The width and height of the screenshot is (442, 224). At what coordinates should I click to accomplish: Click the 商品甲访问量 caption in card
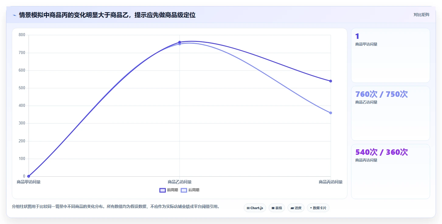(x=366, y=44)
